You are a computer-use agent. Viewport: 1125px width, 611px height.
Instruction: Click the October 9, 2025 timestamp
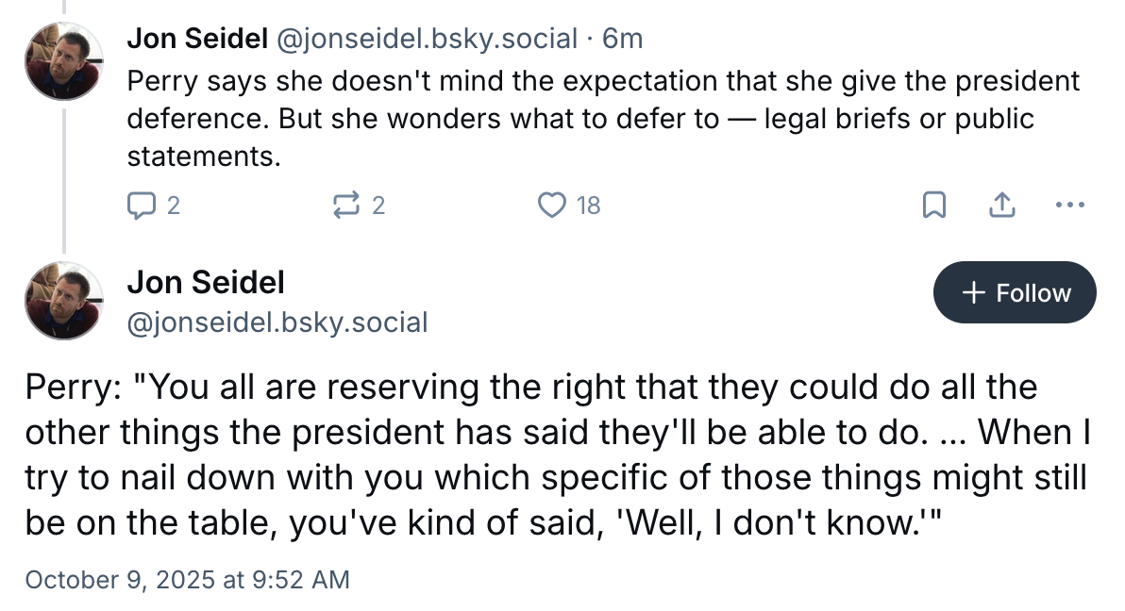187,578
